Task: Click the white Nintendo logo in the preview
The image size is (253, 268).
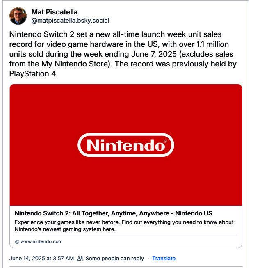Action: (125, 145)
